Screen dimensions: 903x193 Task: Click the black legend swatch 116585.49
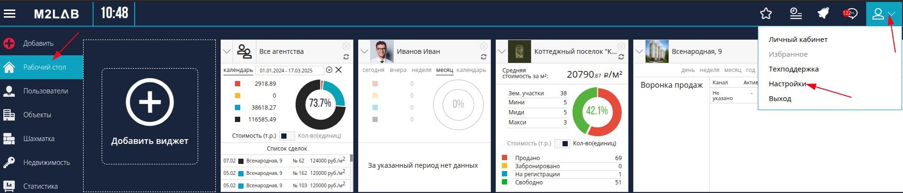237,120
